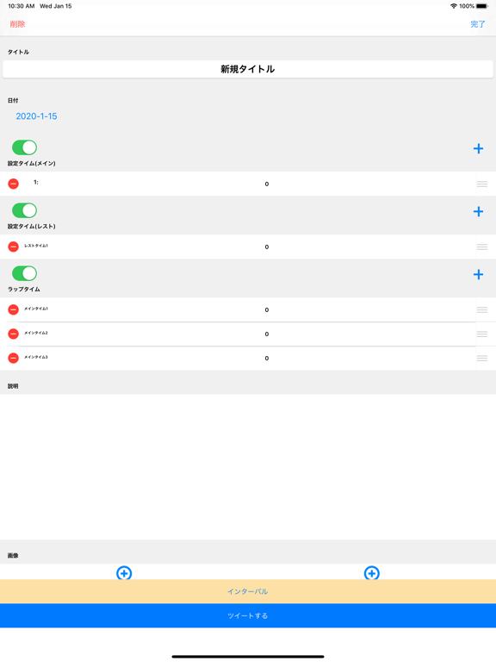Tap the 説明 description text area
The image size is (496, 662).
(248, 467)
